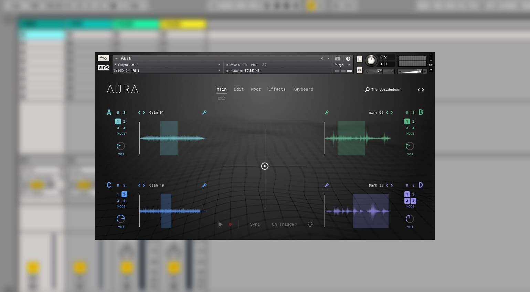Play the XY motion recording

coord(220,224)
